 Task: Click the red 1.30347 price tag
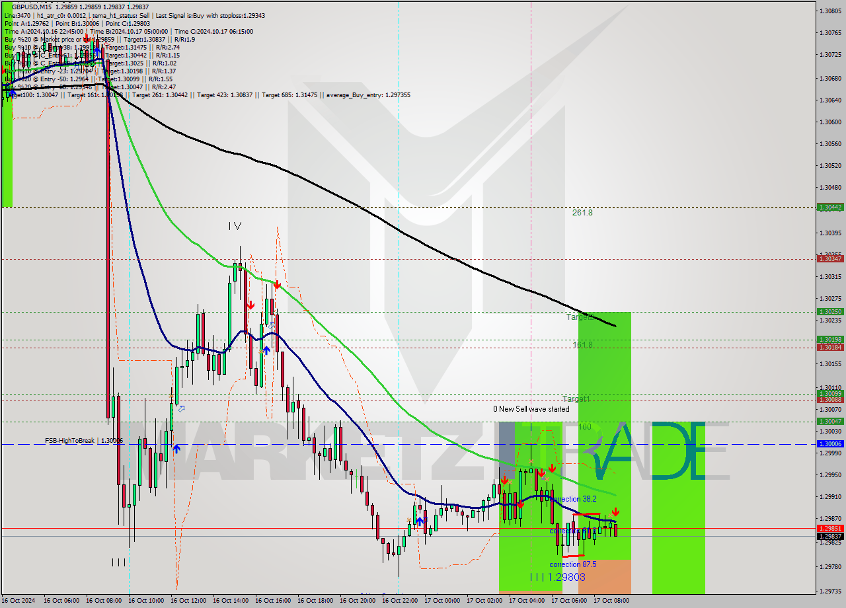pyautogui.click(x=829, y=259)
